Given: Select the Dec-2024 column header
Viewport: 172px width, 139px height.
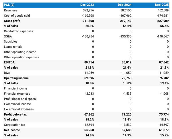Looking at the screenshot, I should (x=126, y=5).
